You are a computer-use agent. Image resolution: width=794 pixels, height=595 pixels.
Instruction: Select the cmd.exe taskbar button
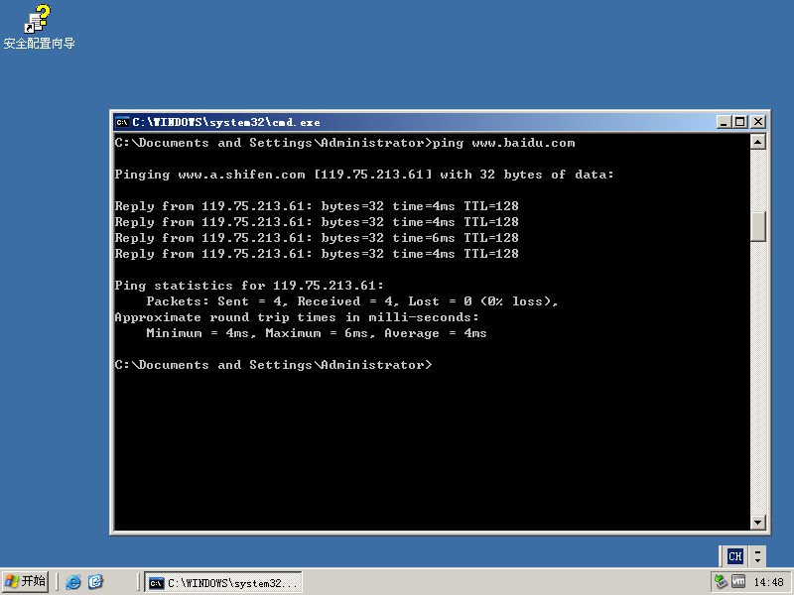pos(223,583)
